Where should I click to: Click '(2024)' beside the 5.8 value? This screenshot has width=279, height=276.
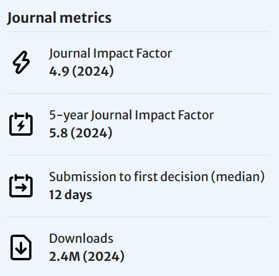coord(91,133)
